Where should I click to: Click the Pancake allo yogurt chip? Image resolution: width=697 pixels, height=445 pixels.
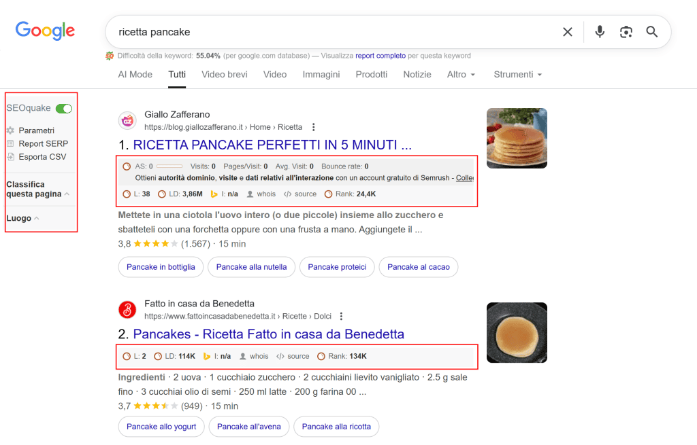tap(161, 427)
